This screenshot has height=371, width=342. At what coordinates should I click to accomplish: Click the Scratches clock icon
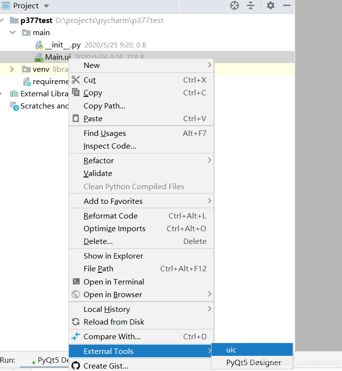pyautogui.click(x=14, y=106)
